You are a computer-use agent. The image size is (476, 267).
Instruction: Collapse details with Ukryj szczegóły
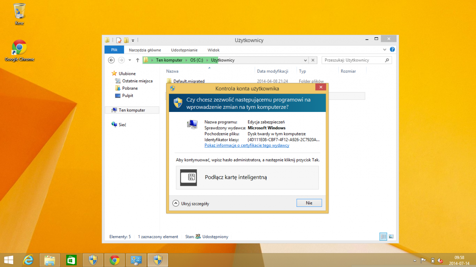191,203
